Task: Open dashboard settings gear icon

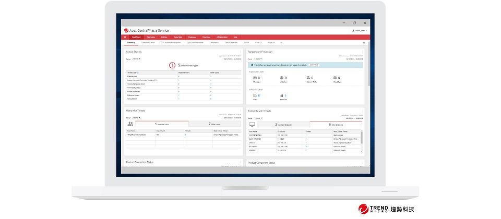Action: pyautogui.click(x=364, y=43)
